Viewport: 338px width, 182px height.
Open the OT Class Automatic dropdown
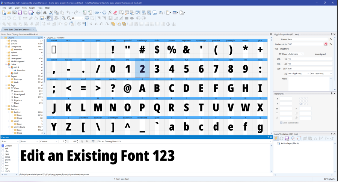pos(296,54)
